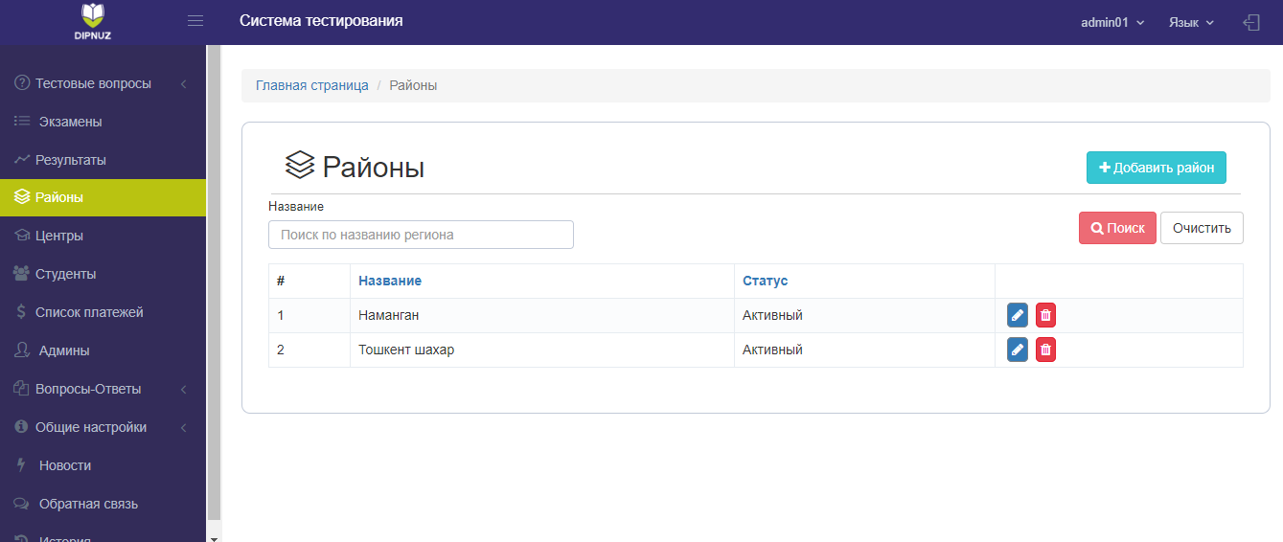Click the Добавить район button

(x=1156, y=168)
